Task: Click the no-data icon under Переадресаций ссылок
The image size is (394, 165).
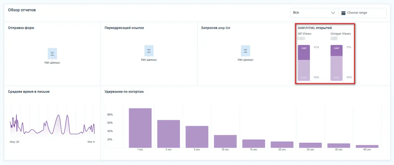Action: point(149,51)
